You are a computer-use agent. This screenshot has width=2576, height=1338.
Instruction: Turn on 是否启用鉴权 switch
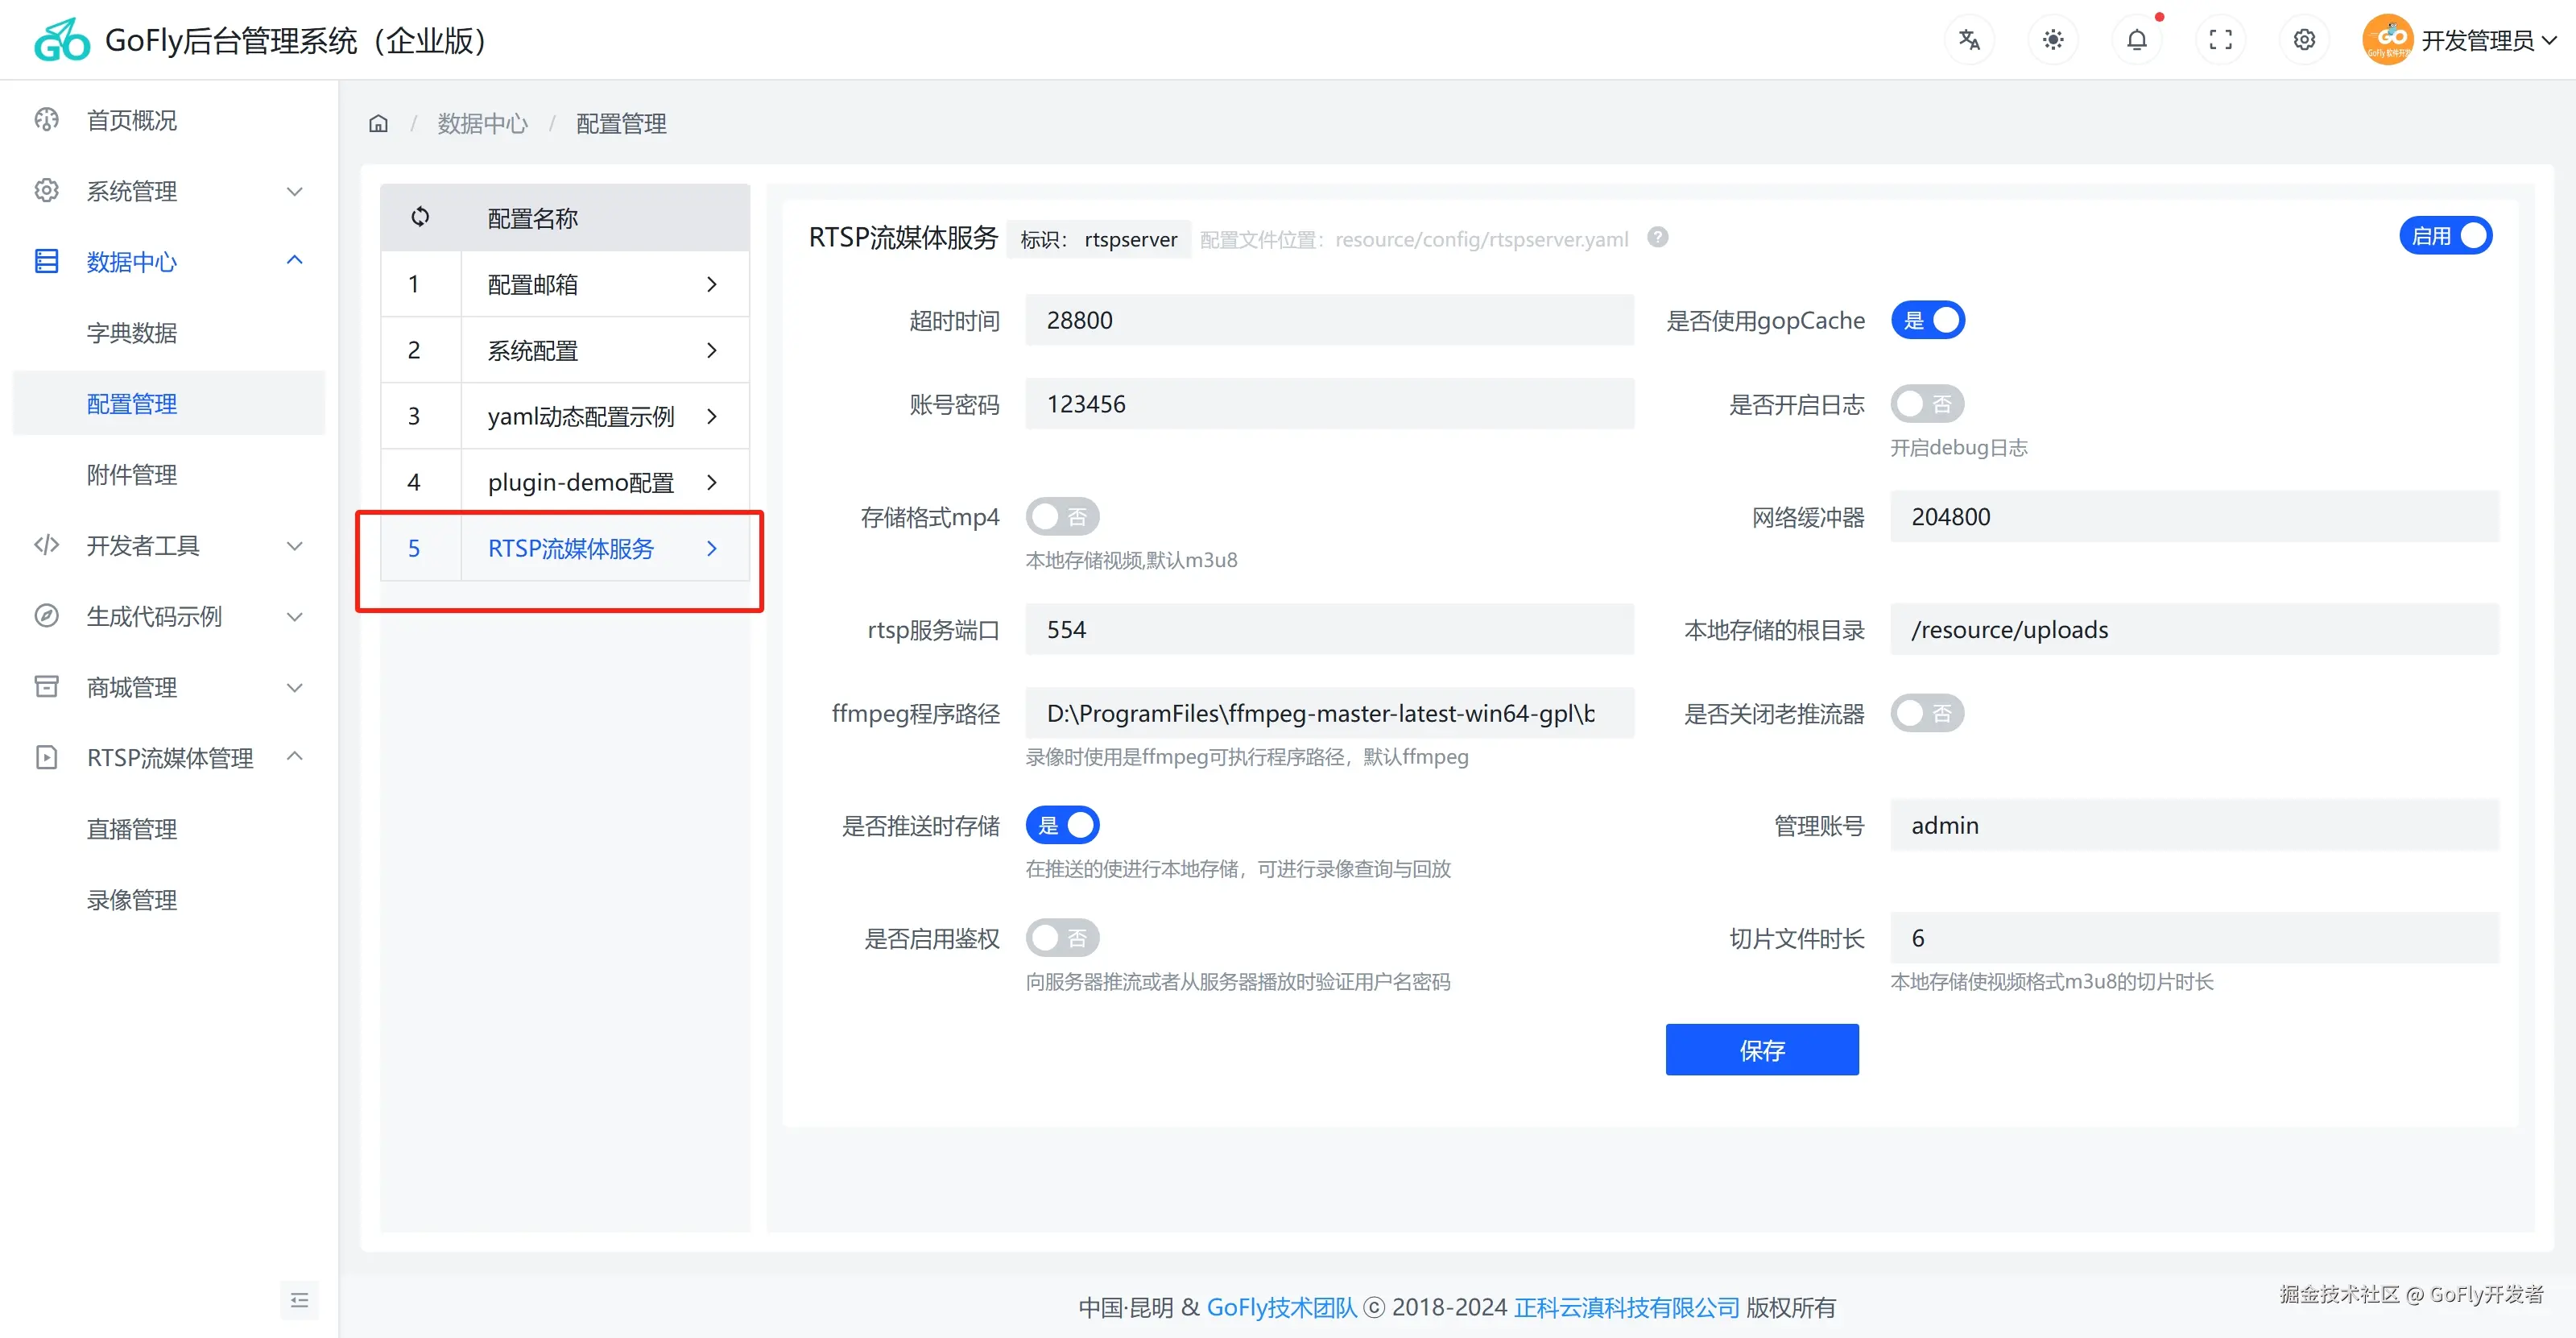(x=1062, y=938)
